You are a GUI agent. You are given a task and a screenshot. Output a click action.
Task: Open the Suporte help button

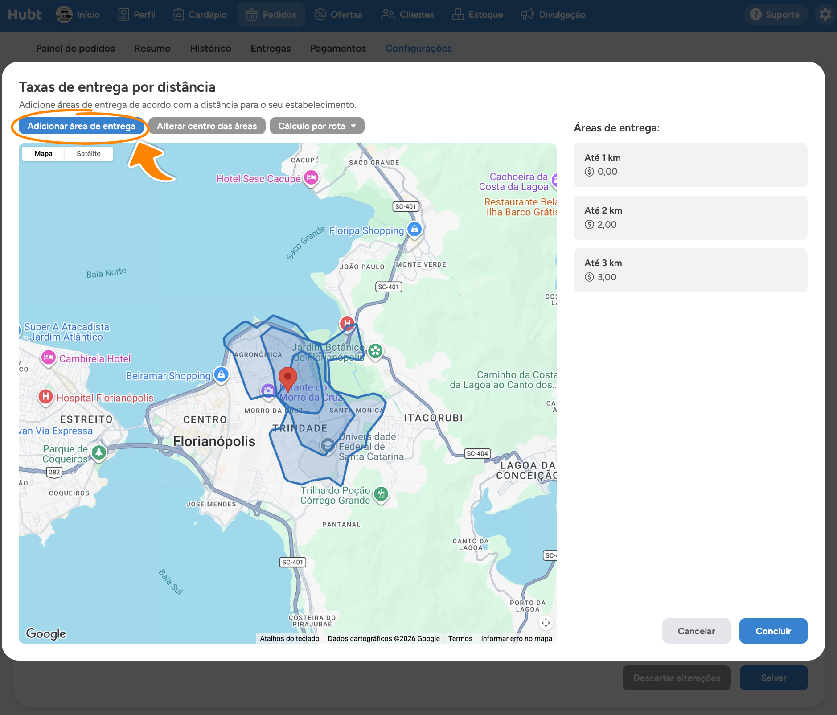pyautogui.click(x=775, y=15)
